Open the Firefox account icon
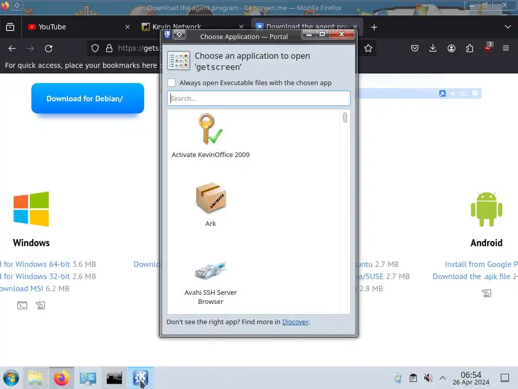This screenshot has width=518, height=389. click(451, 48)
